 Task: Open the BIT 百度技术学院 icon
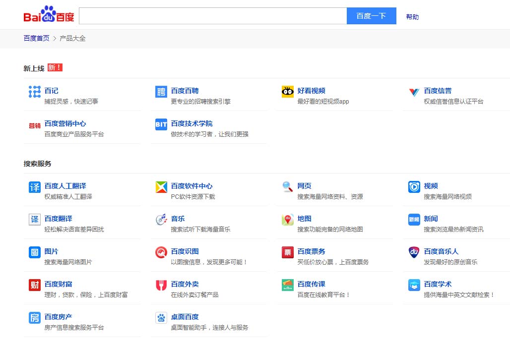pos(161,125)
